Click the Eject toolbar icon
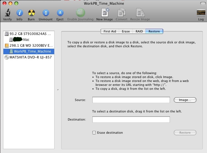Image resolution: width=207 pixels, height=153 pixels. (x=60, y=13)
